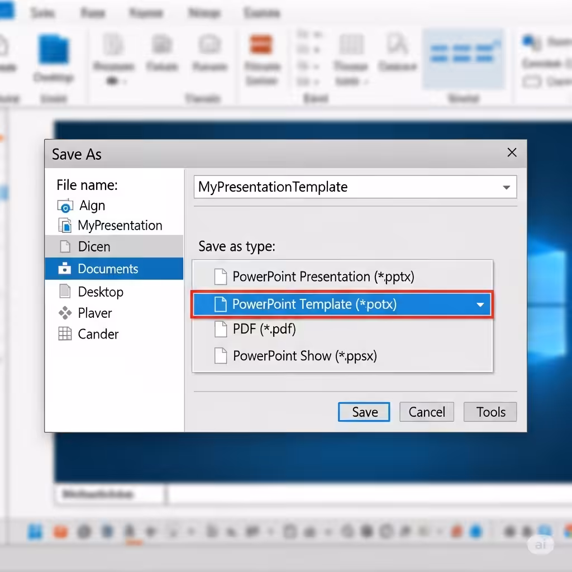
Task: Choose the Dicen entry in the sidebar
Action: click(114, 246)
